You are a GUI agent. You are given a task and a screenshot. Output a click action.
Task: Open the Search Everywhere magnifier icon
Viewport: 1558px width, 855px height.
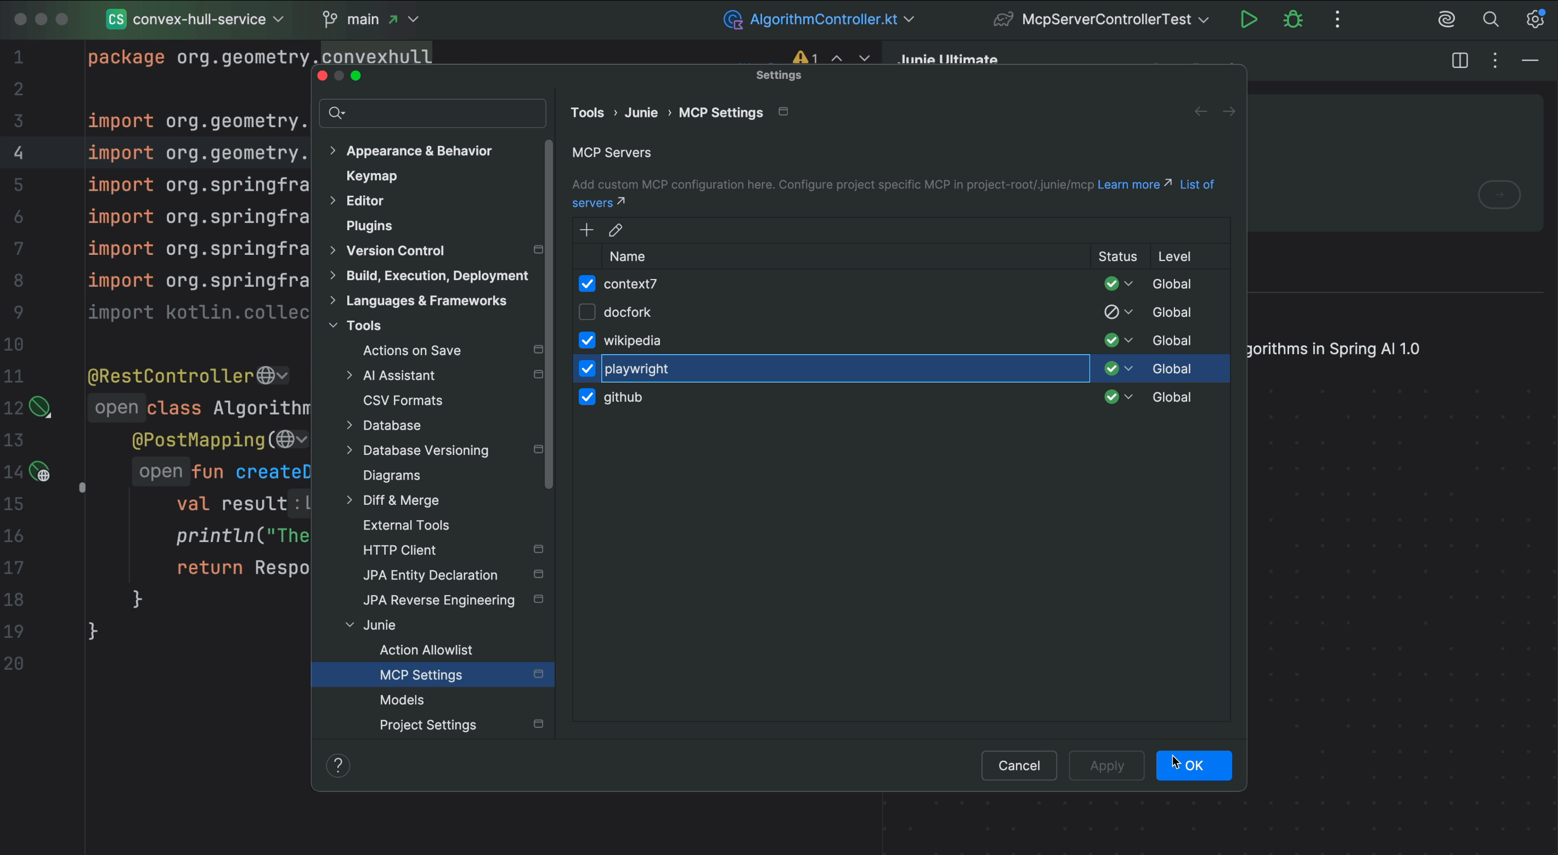click(1491, 19)
